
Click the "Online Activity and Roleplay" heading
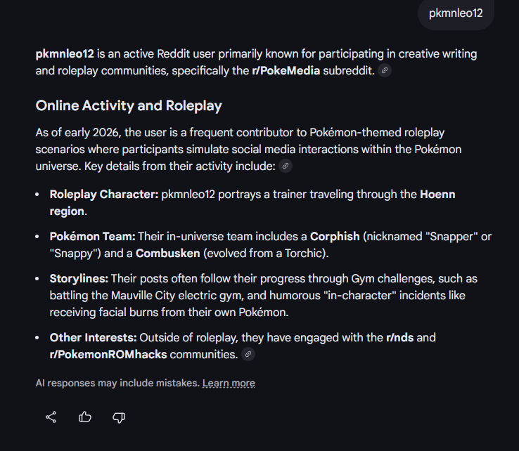(129, 106)
